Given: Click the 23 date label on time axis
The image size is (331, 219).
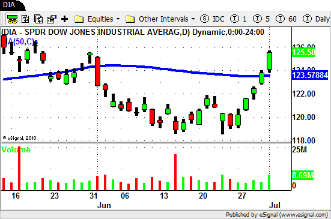Looking at the screenshot, I should point(55,196).
